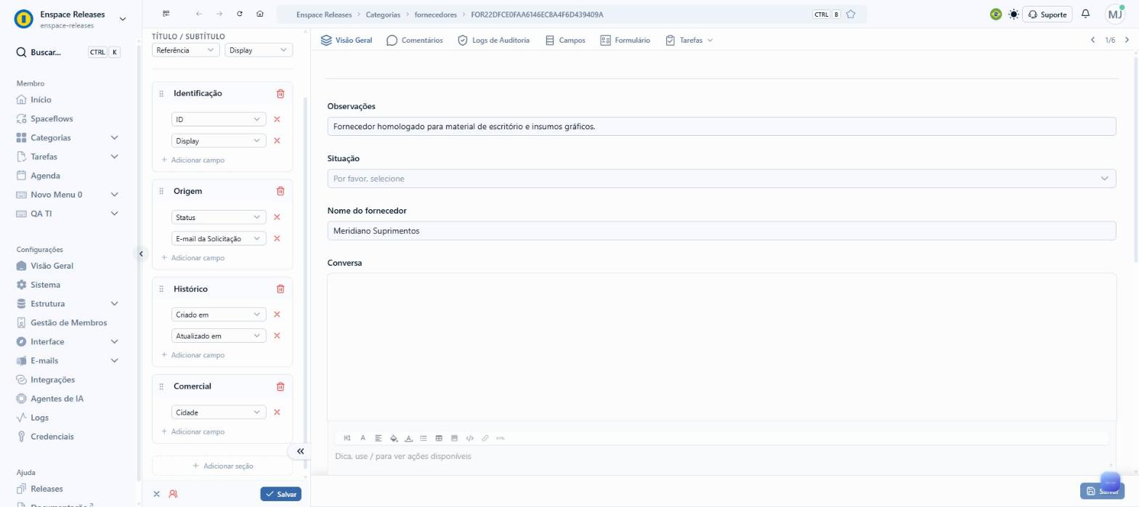Open the Enspace Releases workspace switcher

click(x=70, y=19)
